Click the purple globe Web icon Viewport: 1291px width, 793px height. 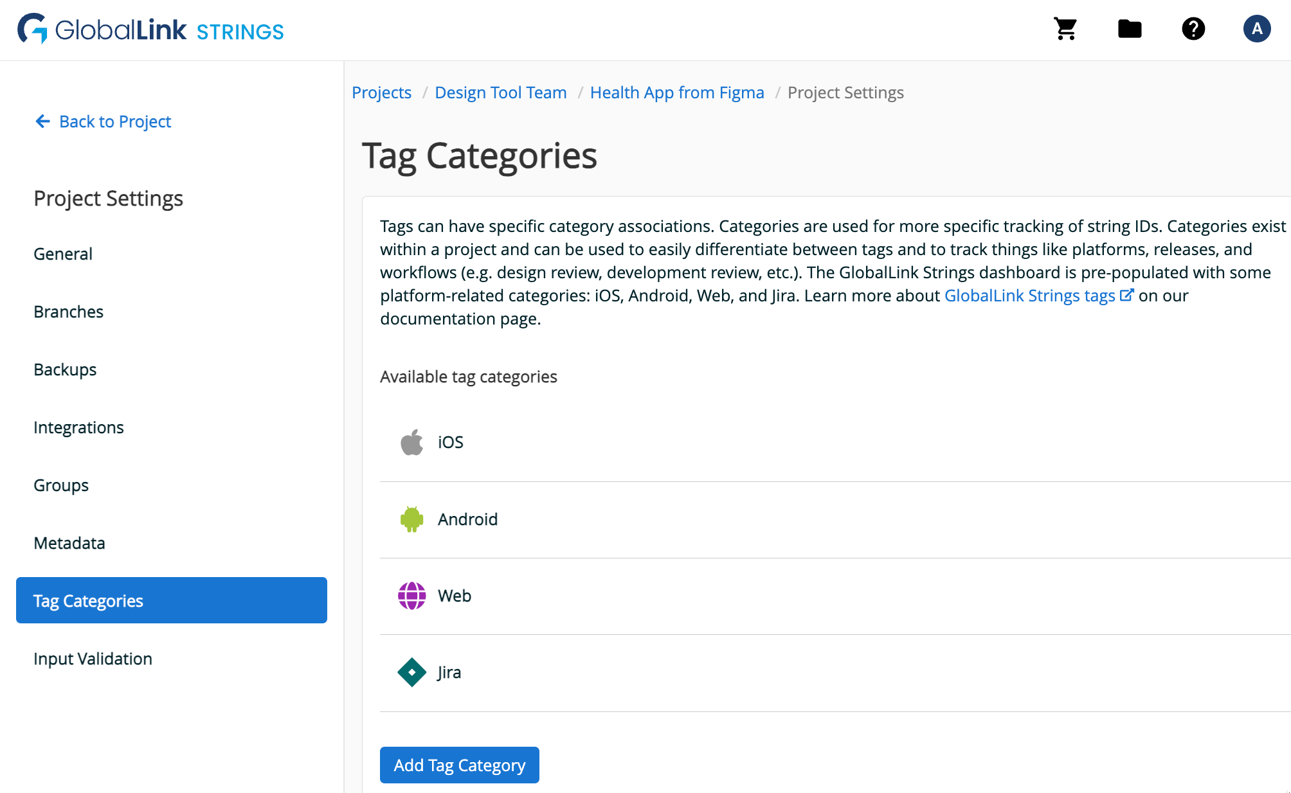coord(412,596)
